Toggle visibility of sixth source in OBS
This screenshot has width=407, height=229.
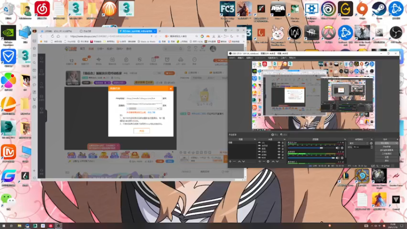click(279, 158)
